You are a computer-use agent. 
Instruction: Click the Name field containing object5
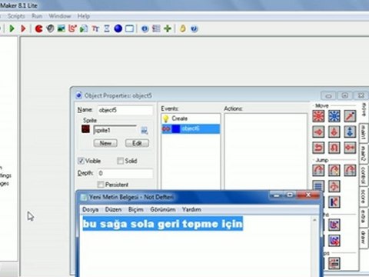(x=125, y=110)
